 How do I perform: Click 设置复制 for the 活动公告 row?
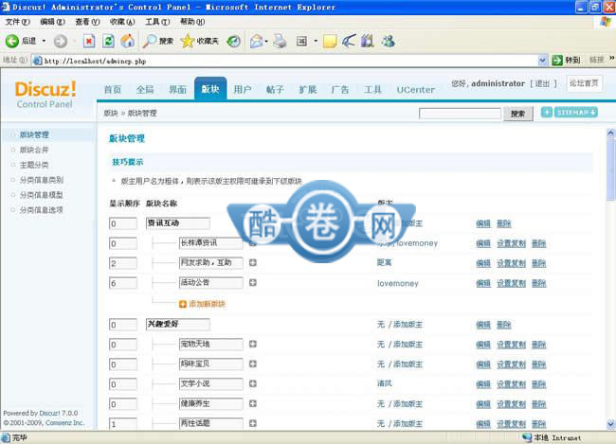click(x=511, y=283)
